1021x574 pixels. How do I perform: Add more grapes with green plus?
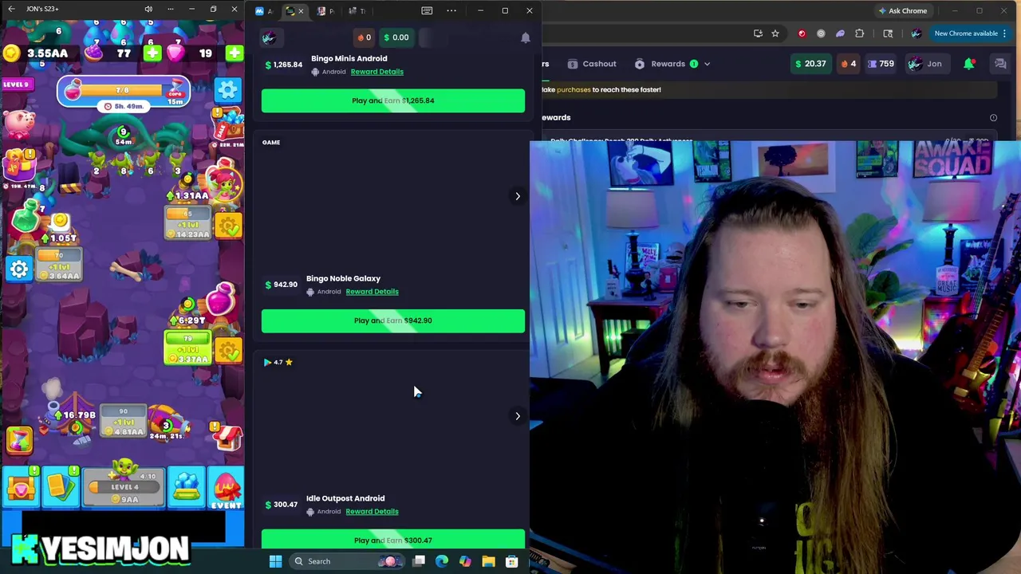[152, 53]
